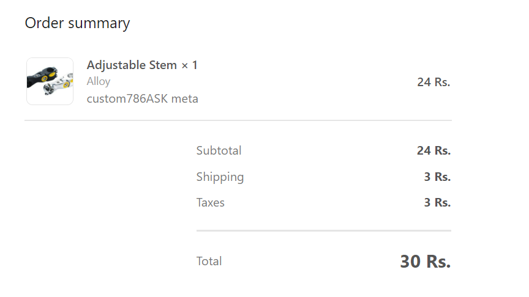
Task: Click the Order summary heading
Action: click(x=77, y=23)
